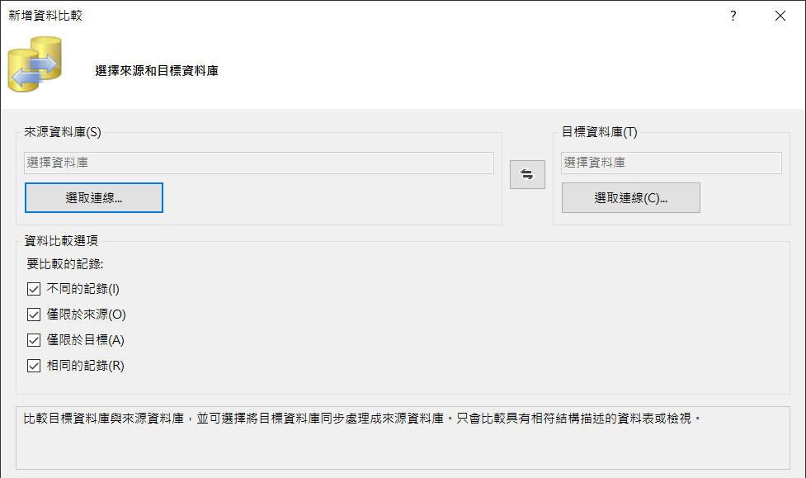This screenshot has width=806, height=478.
Task: Select the 來源資料庫(S) group label
Action: coord(63,132)
